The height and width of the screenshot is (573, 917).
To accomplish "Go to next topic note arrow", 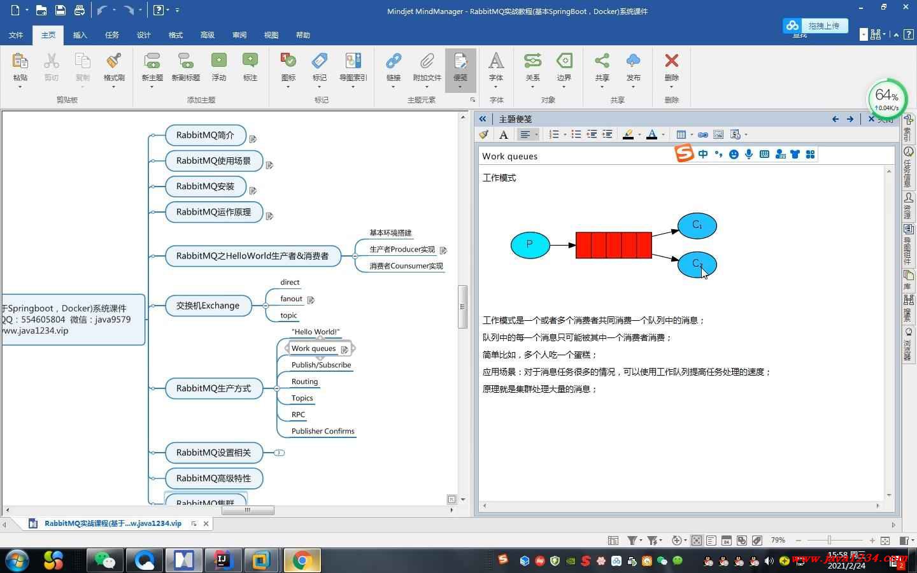I will pos(850,119).
